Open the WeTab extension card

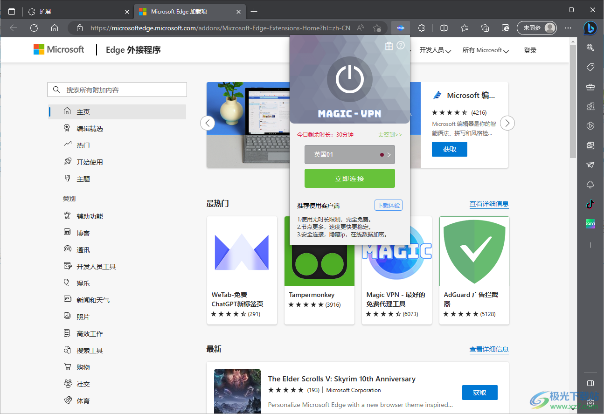(x=242, y=270)
